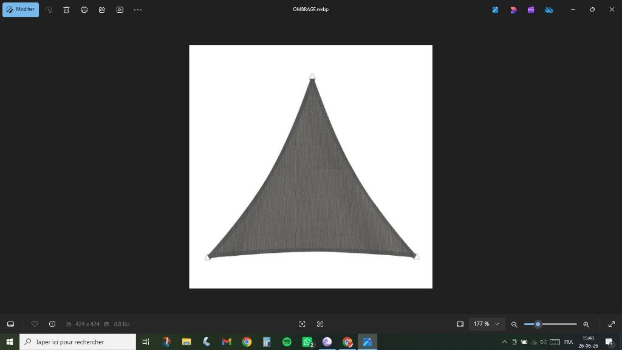Enter full screen with the expand arrows icon
The height and width of the screenshot is (350, 622).
click(x=611, y=324)
